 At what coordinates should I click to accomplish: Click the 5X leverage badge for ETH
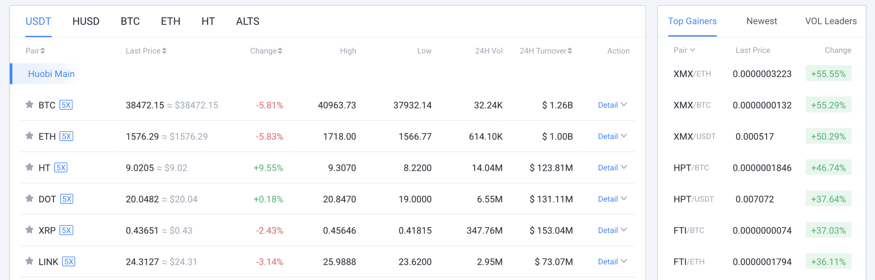click(x=66, y=136)
